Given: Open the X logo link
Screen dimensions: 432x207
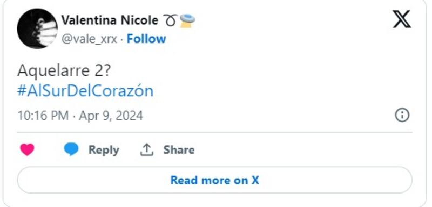Looking at the screenshot, I should [x=402, y=19].
